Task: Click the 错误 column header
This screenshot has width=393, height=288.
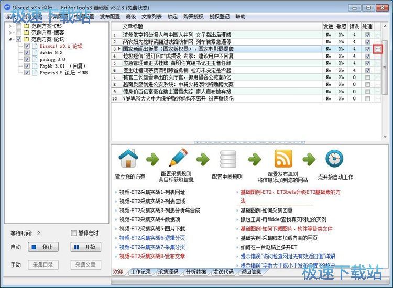Action: pyautogui.click(x=354, y=26)
